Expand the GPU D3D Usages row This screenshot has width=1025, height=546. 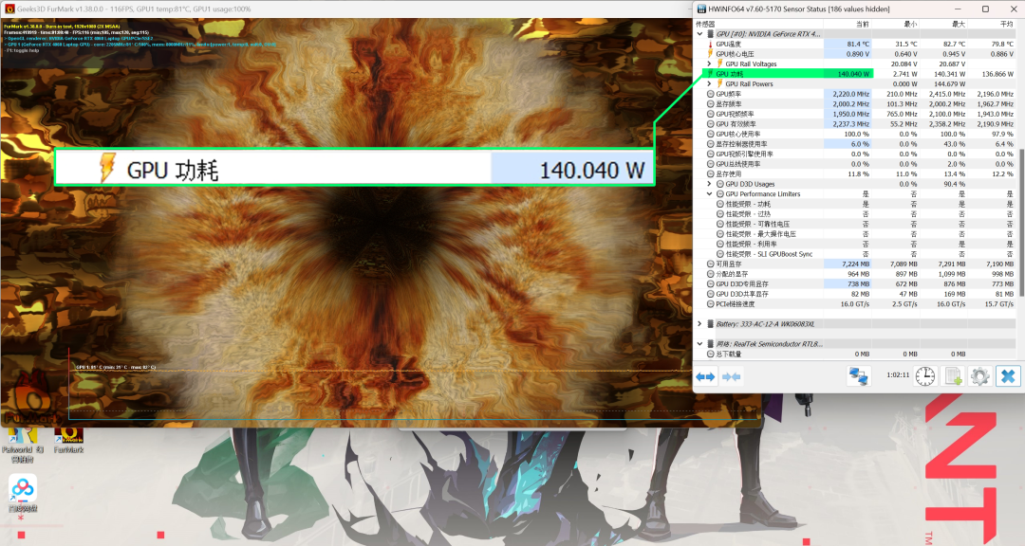pyautogui.click(x=709, y=184)
